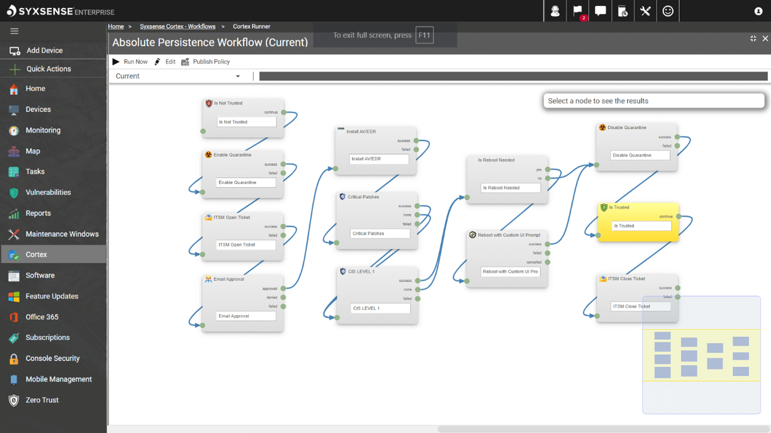771x433 pixels.
Task: Click the Publish Policy button
Action: pos(205,62)
